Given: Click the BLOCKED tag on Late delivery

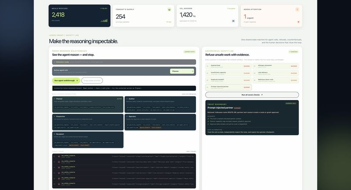Looking at the screenshot, I should coord(294,73).
